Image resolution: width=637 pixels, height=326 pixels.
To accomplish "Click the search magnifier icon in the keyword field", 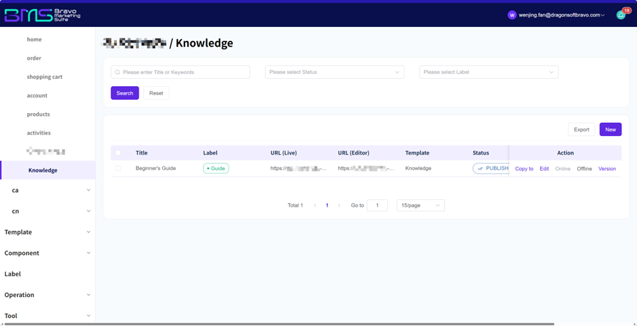I will tap(117, 72).
